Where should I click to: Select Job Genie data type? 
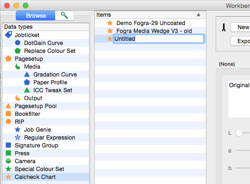click(46, 129)
